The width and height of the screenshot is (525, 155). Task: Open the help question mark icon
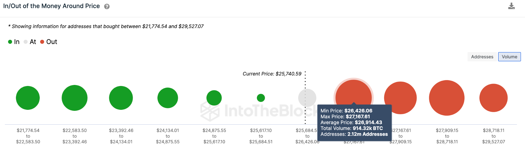click(107, 7)
